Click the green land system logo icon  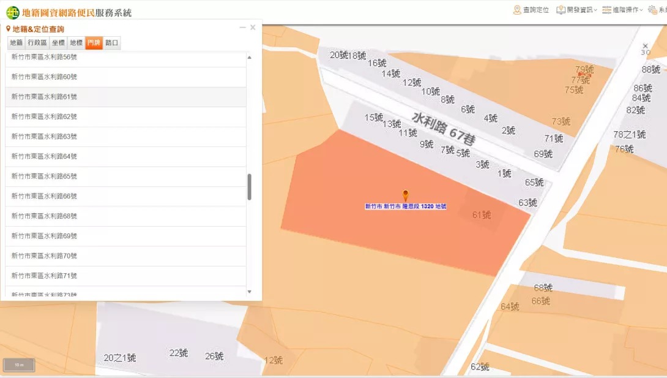pyautogui.click(x=13, y=12)
